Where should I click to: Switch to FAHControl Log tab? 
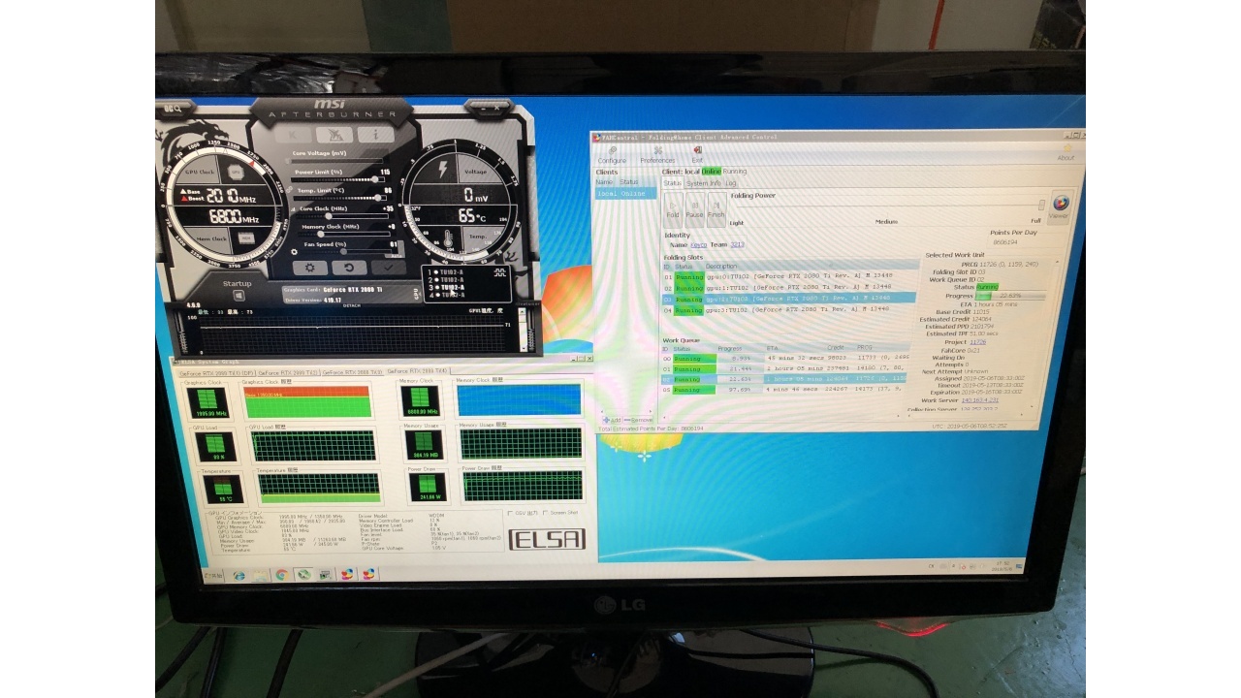tap(731, 182)
